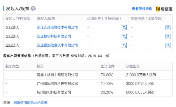Click subscribed capital magnifier for 连连银加信息技术有限公司
176x107 pixels.
pos(124,45)
